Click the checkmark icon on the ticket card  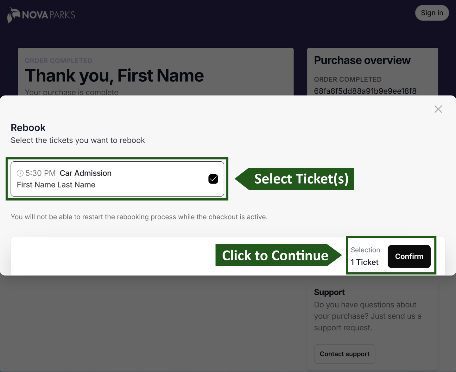click(213, 179)
